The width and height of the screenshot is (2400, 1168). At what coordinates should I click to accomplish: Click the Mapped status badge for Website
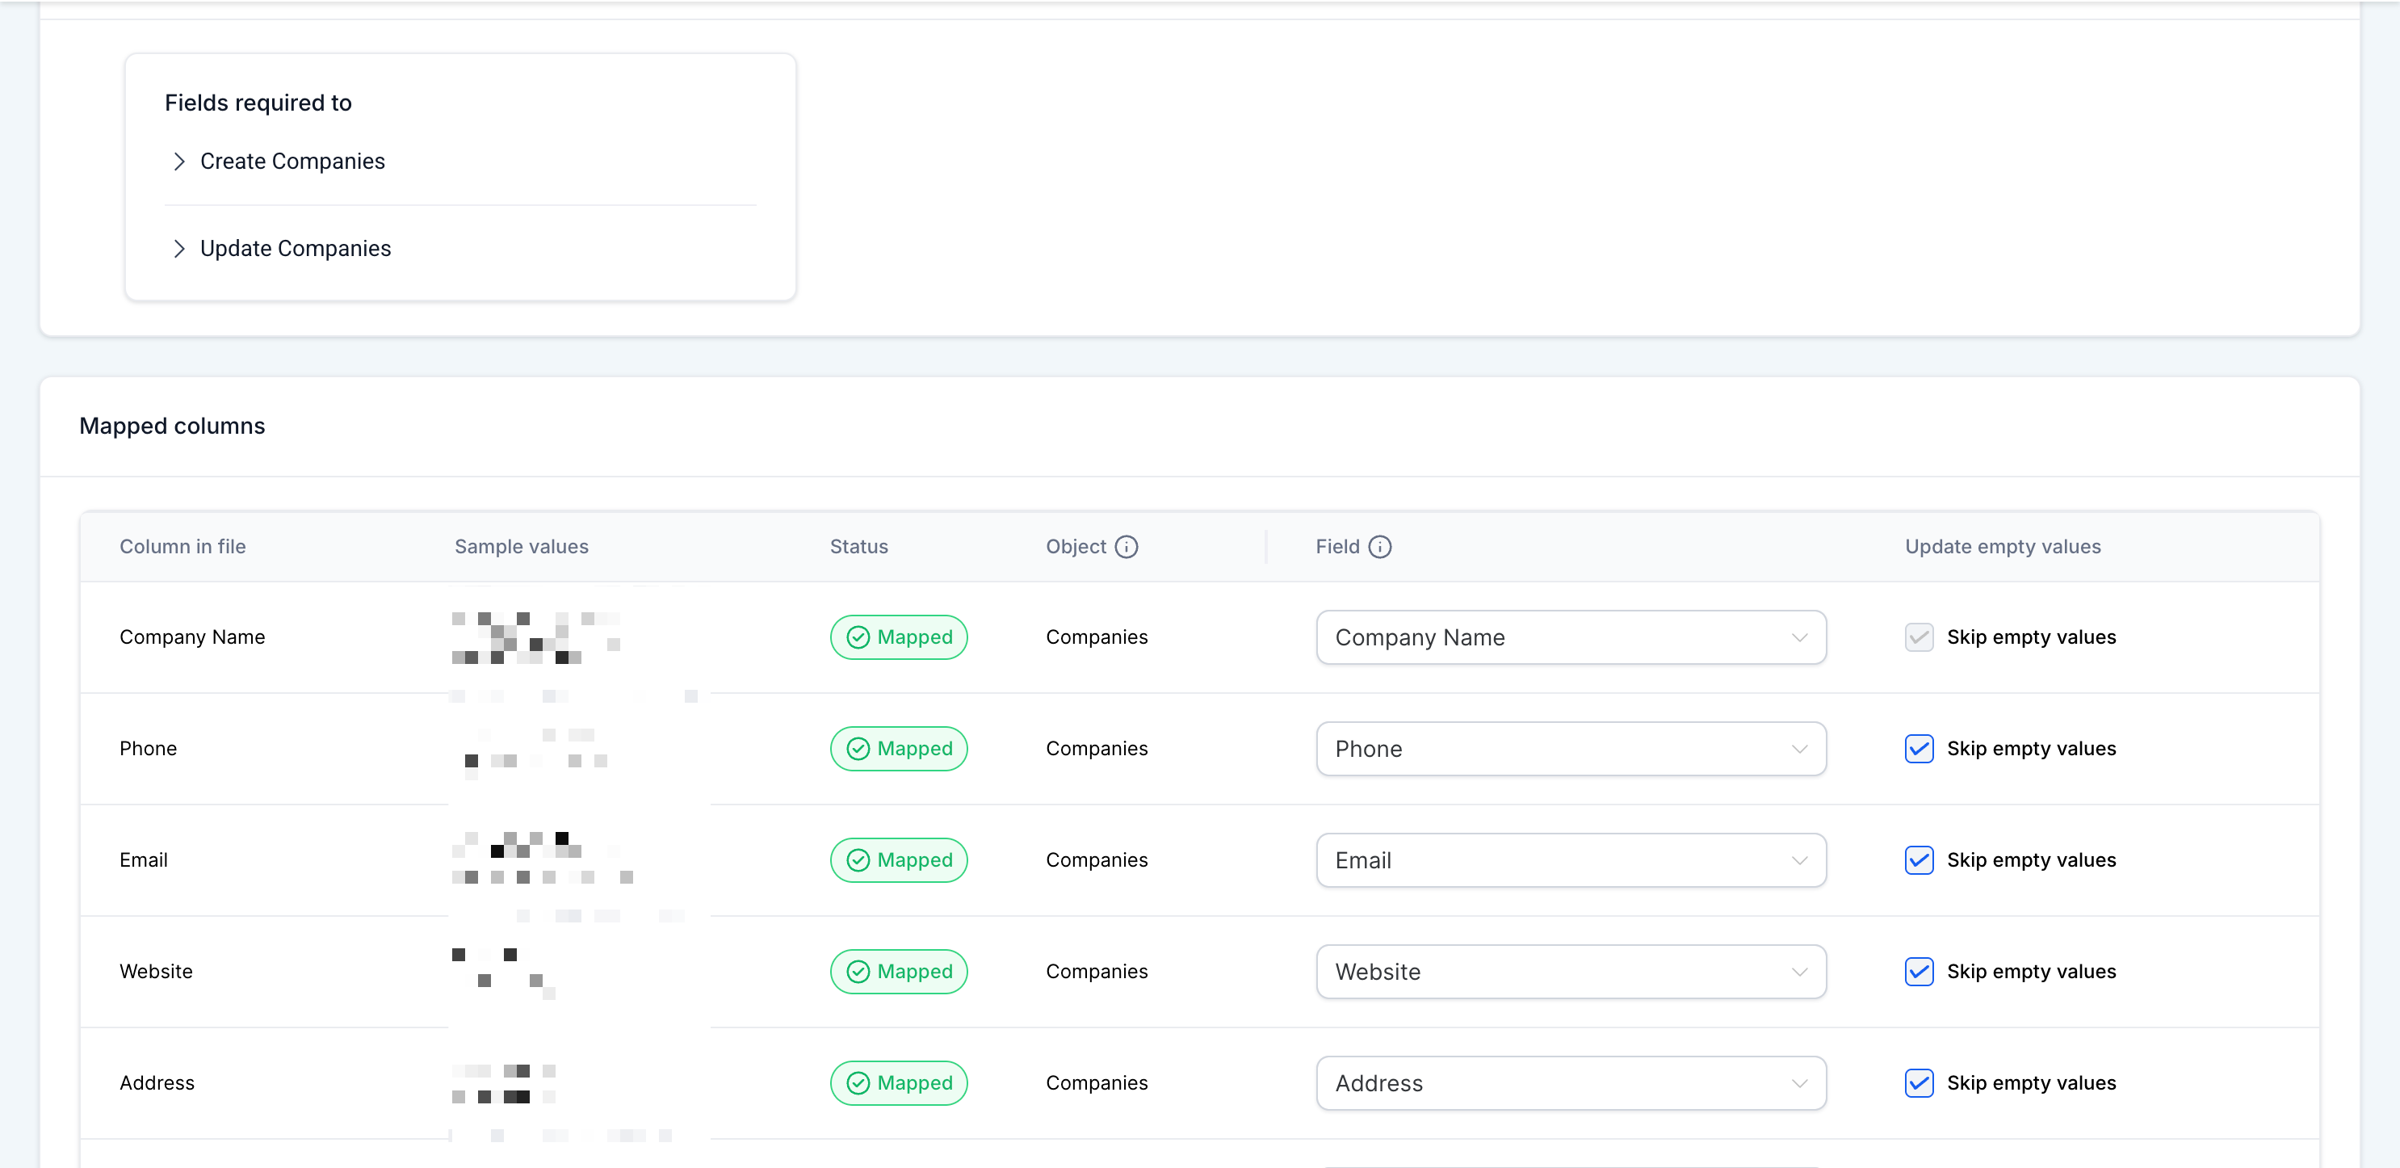(898, 971)
